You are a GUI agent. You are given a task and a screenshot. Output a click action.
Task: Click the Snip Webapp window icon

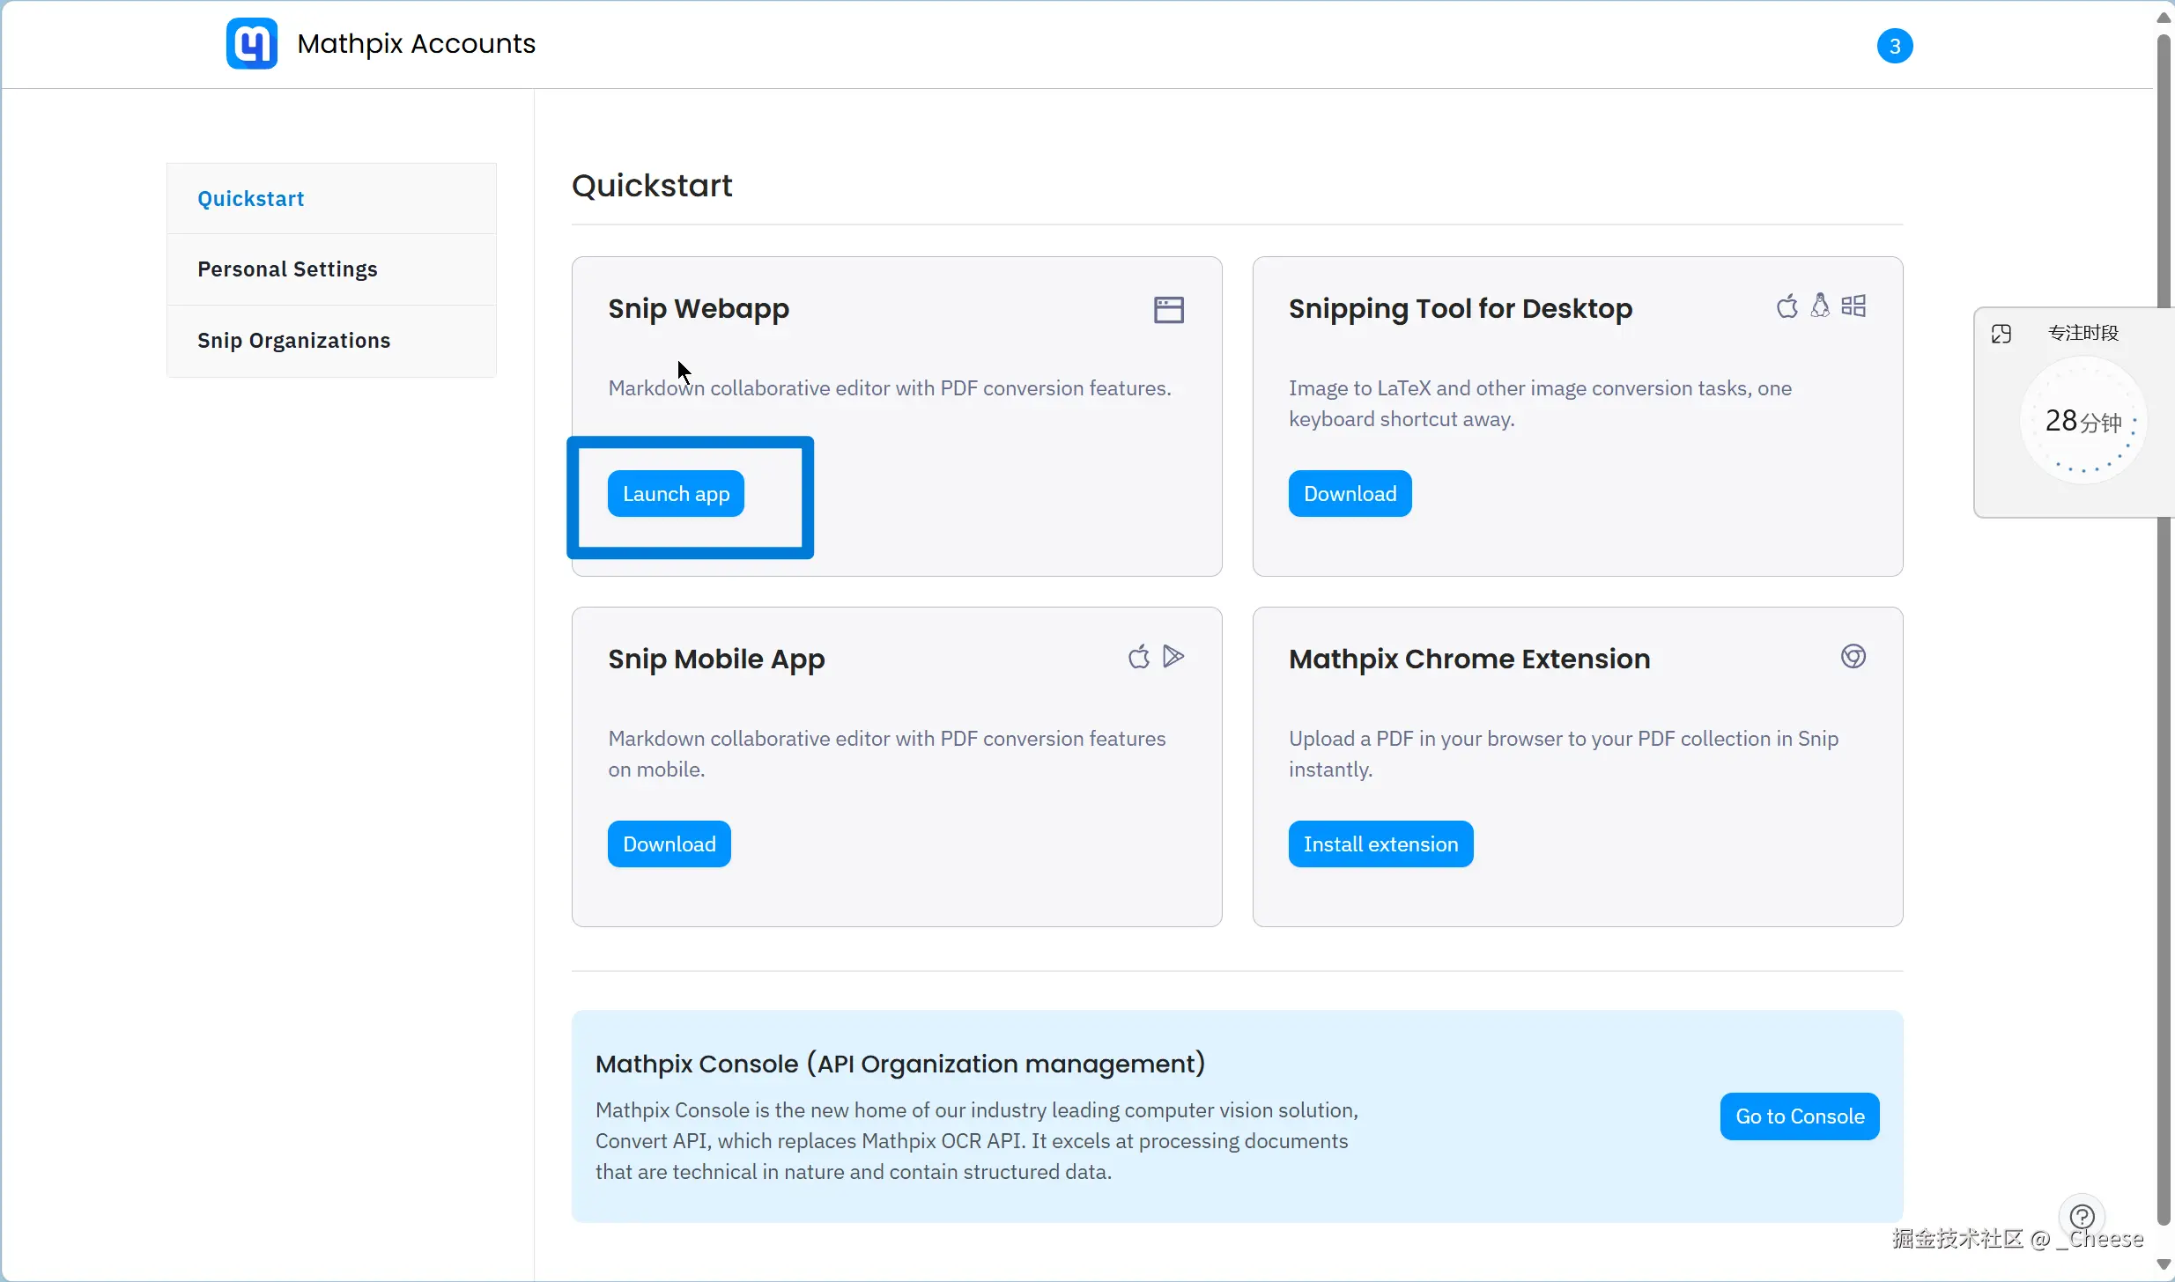1168,310
